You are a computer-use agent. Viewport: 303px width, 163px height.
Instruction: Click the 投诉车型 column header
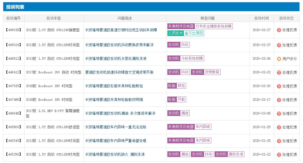pyautogui.click(x=54, y=18)
